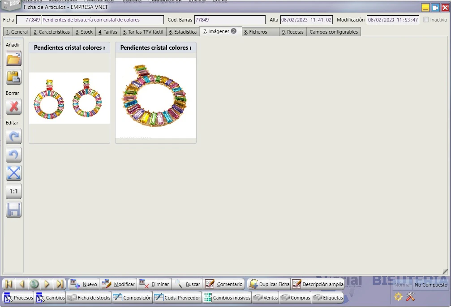
Task: Rotate image counterclockwise icon
Action: (x=13, y=155)
